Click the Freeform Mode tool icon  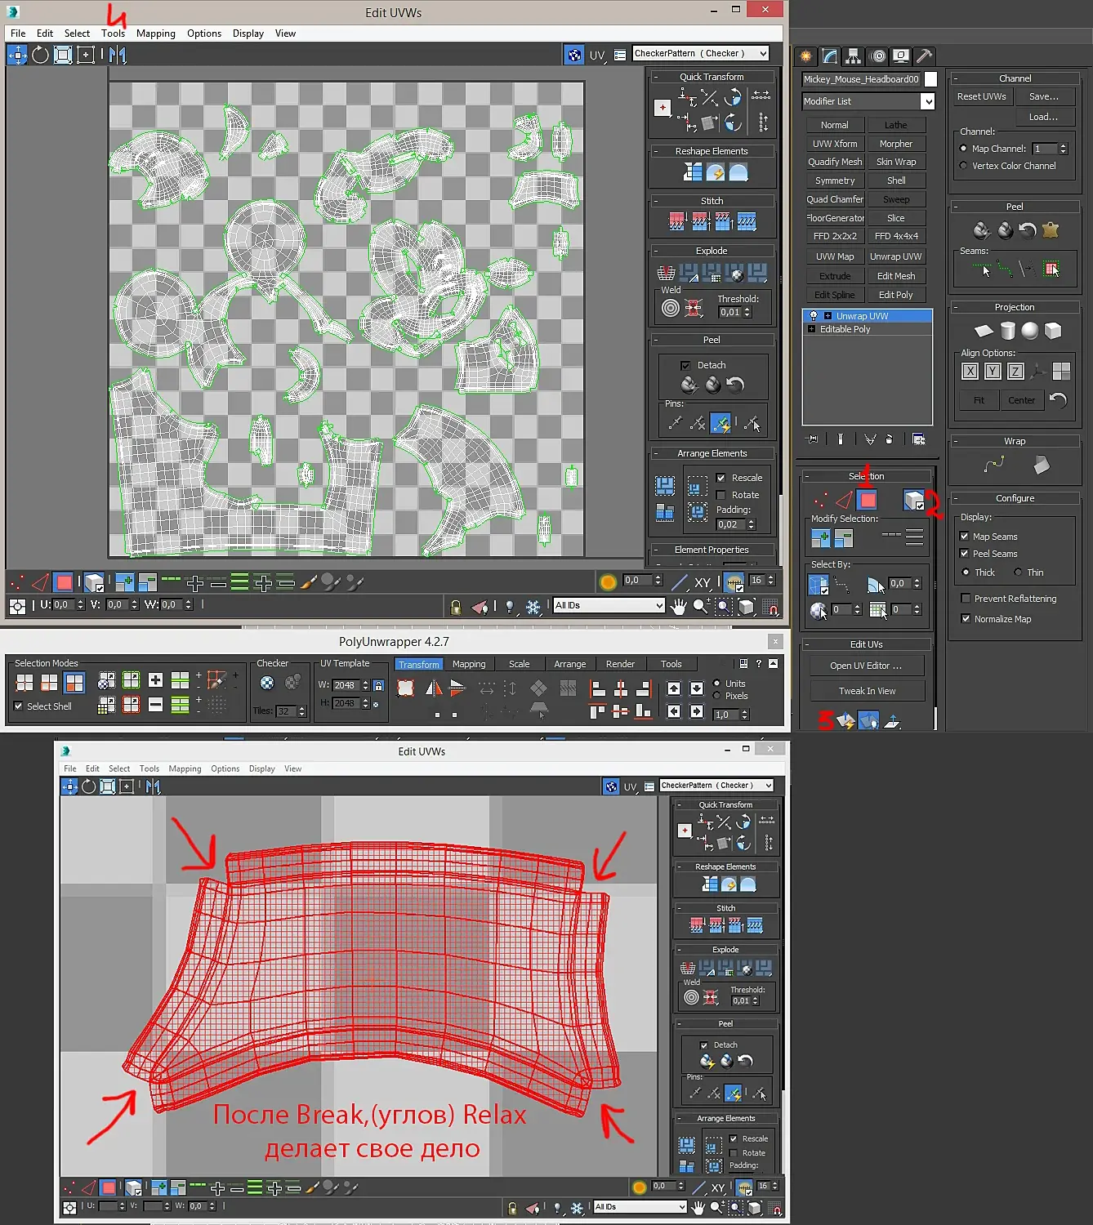click(x=86, y=55)
